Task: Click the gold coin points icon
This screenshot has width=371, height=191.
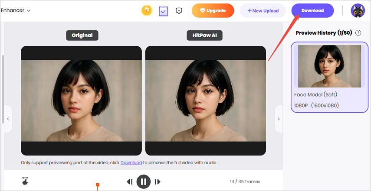Action: tap(147, 11)
